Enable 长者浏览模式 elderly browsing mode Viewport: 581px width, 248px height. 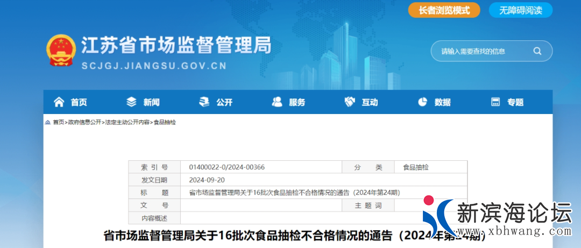tap(444, 10)
